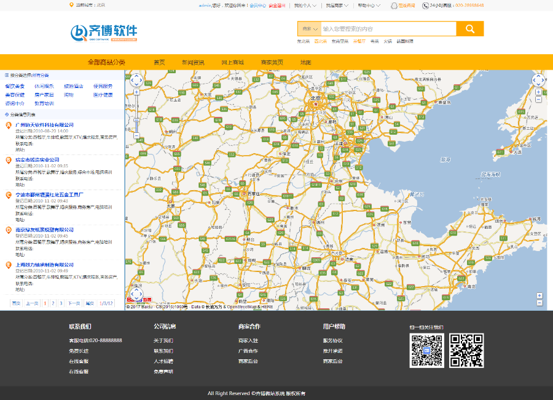Click the 在线咨询 link
553x400 pixels.
pos(407,6)
